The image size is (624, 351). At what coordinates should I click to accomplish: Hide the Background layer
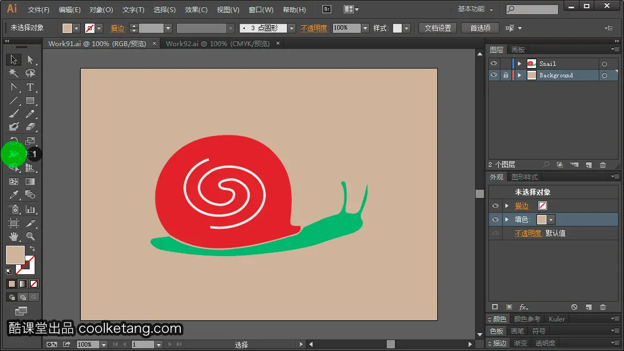pos(494,75)
